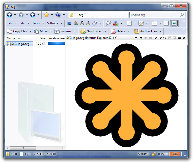Open the Favorites star button
The width and height of the screenshot is (193, 163).
(x=46, y=15)
